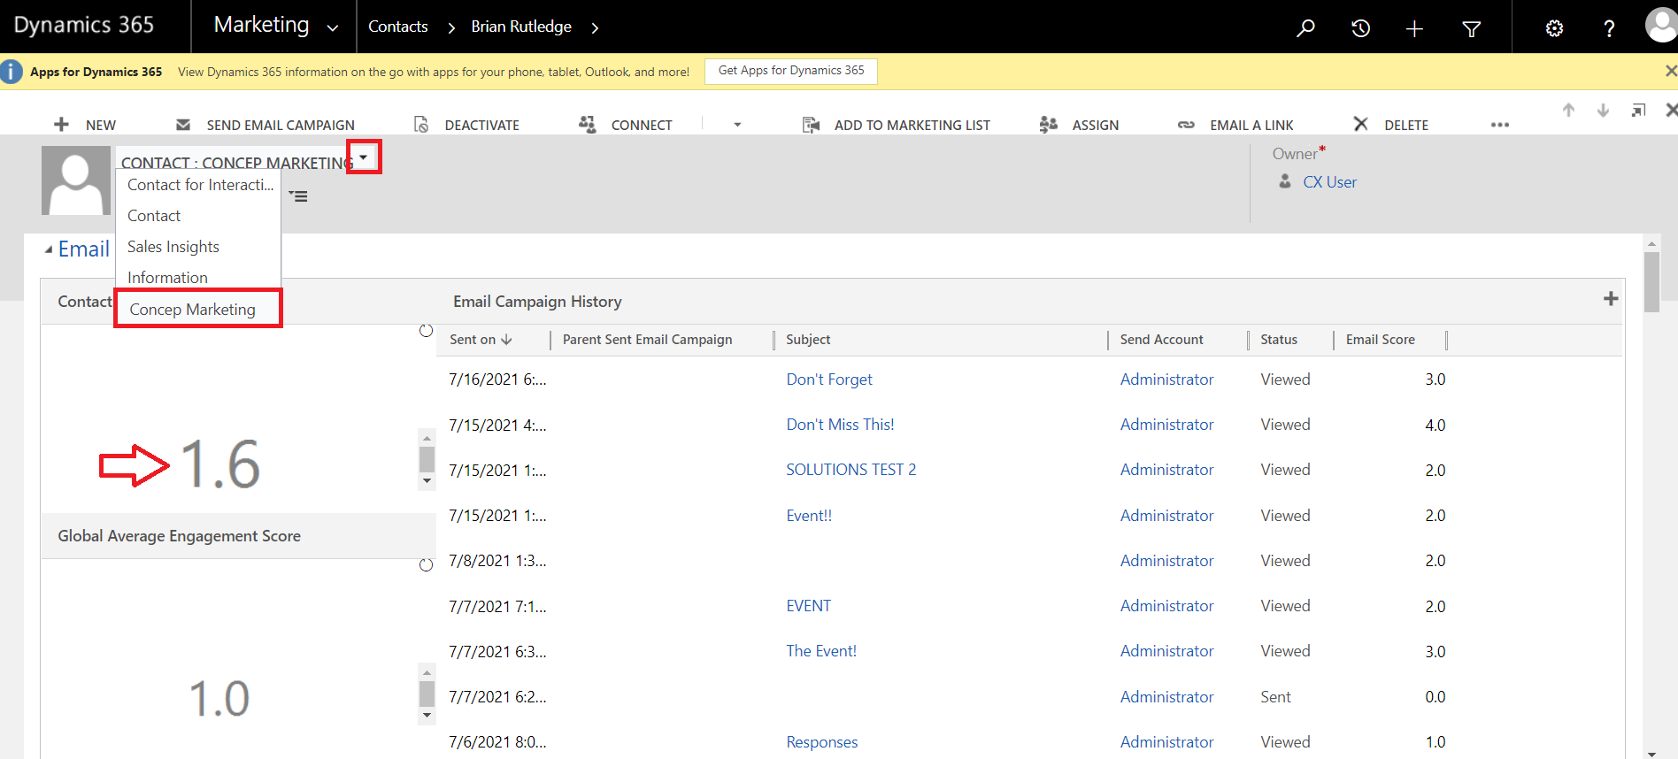Open the help question mark
This screenshot has width=1678, height=759.
point(1609,28)
